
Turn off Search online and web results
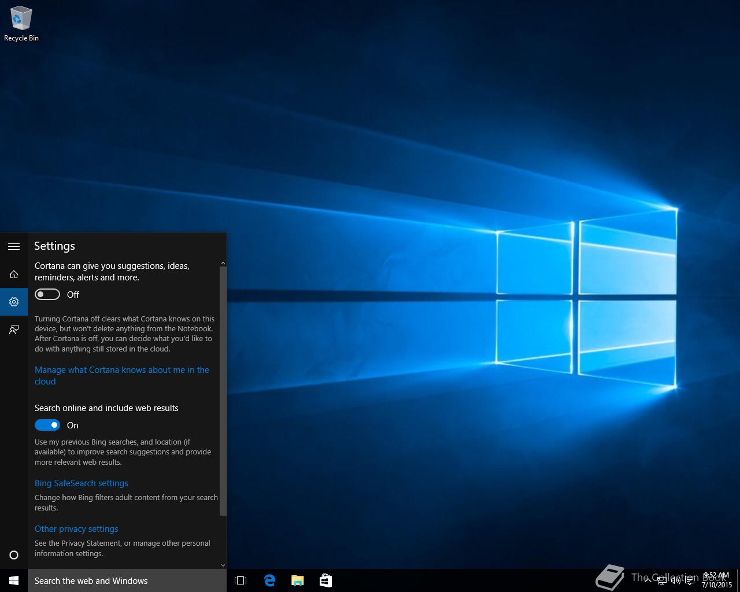(47, 425)
